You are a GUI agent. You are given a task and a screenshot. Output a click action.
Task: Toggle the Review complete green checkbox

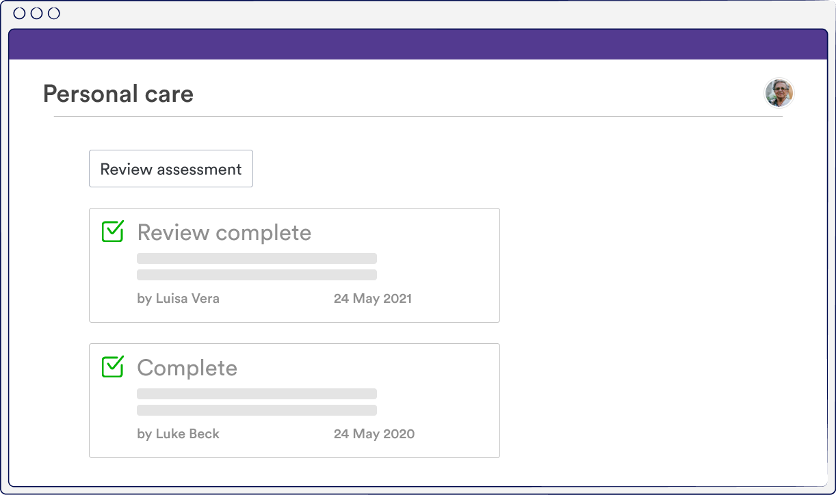[x=112, y=231]
